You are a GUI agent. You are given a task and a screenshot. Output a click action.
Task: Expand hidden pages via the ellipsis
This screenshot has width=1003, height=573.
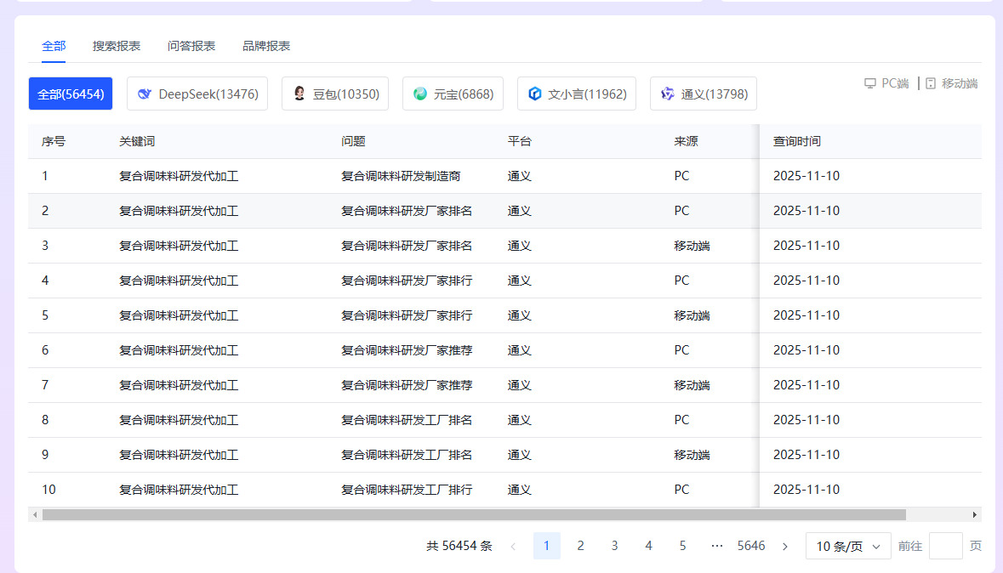(716, 546)
